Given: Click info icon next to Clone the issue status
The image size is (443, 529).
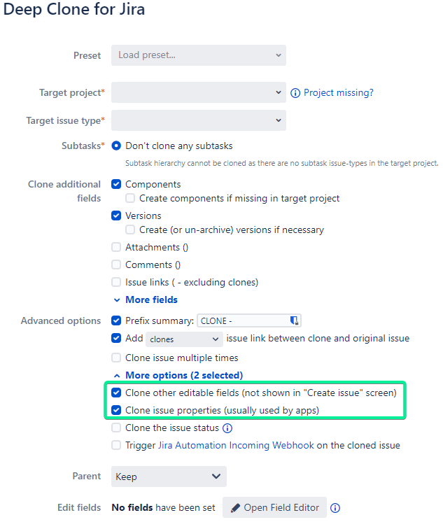Looking at the screenshot, I should (227, 428).
